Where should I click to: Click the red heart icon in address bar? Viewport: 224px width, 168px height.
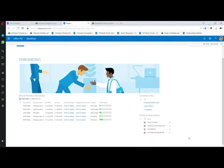point(211,28)
